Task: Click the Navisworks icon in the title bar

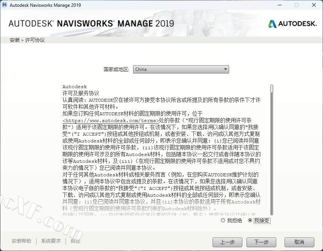Action: point(5,5)
